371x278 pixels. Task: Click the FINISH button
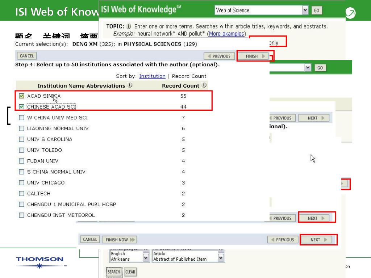coord(253,56)
